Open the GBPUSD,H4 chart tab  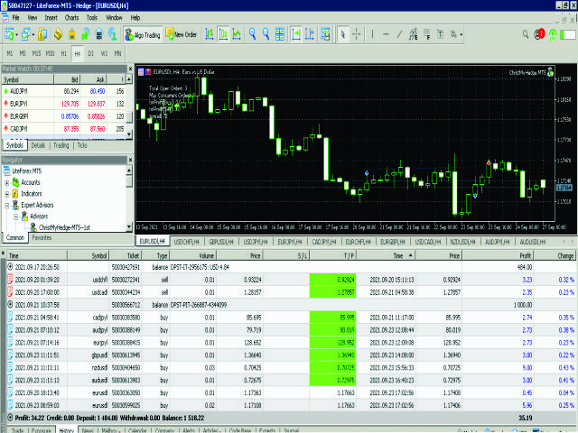coord(221,242)
